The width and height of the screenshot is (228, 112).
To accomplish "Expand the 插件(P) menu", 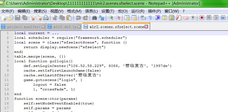I will coord(154,11).
